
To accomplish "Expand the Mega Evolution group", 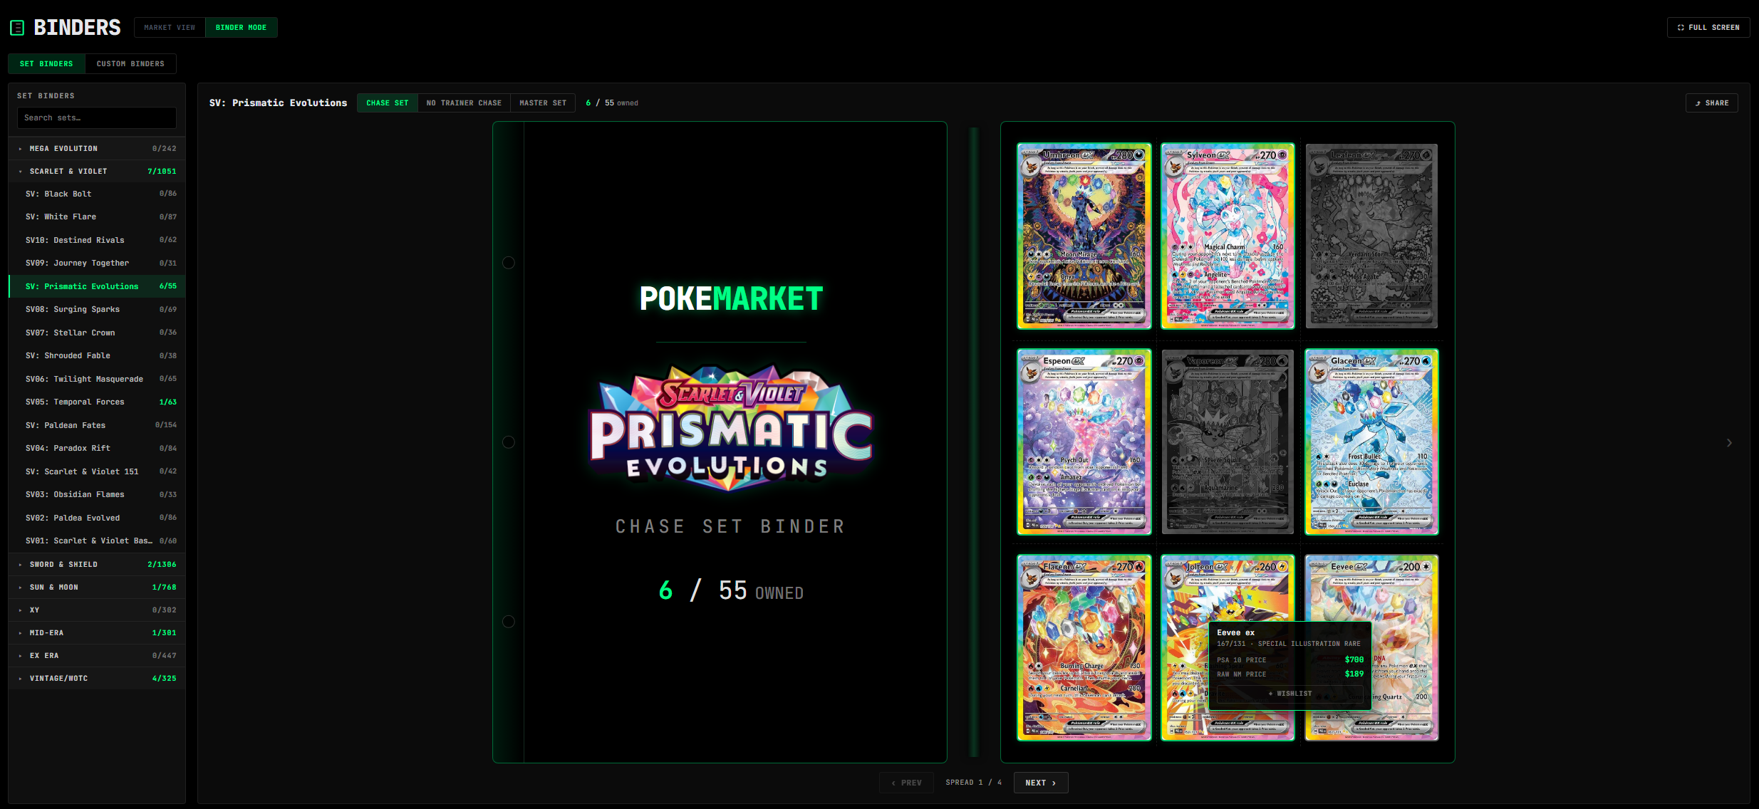I will coord(97,149).
